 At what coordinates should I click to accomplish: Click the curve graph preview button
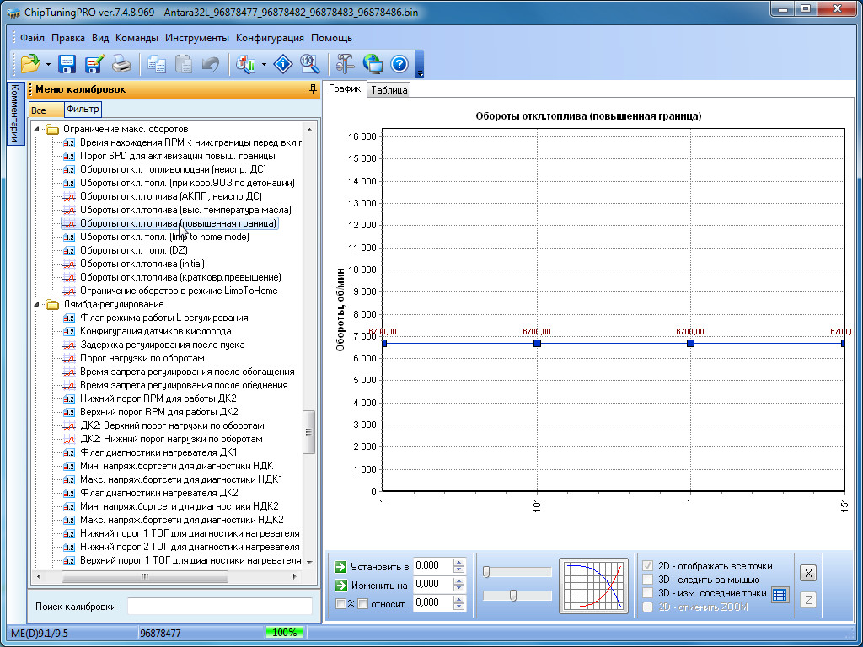coord(593,586)
